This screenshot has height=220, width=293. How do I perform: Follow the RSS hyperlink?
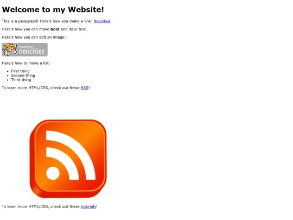(x=85, y=88)
